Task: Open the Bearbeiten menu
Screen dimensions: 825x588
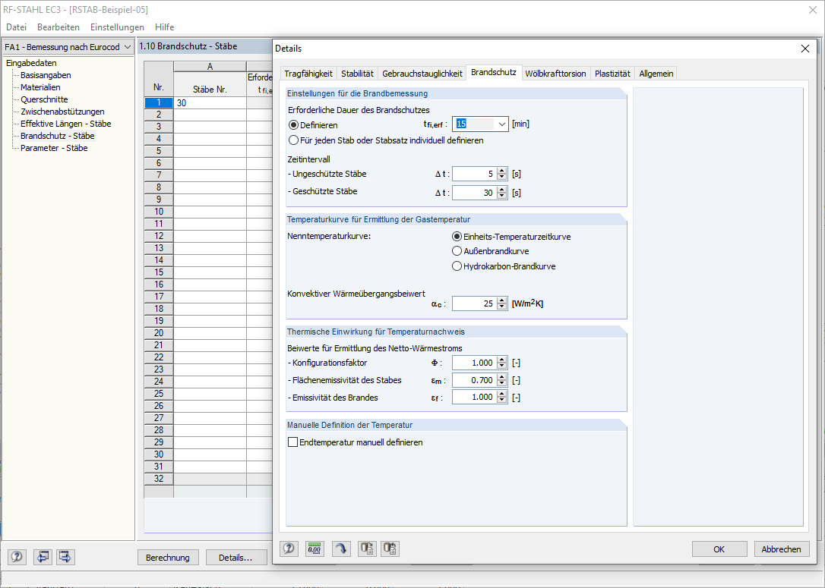Action: tap(58, 27)
